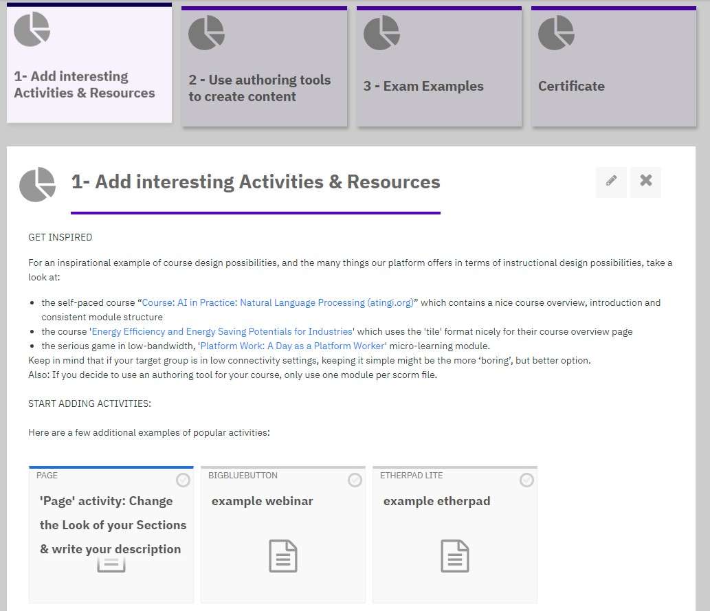The image size is (710, 611).
Task: Click the section heading '1- Add interesting Activities & Resources'
Action: tap(256, 182)
